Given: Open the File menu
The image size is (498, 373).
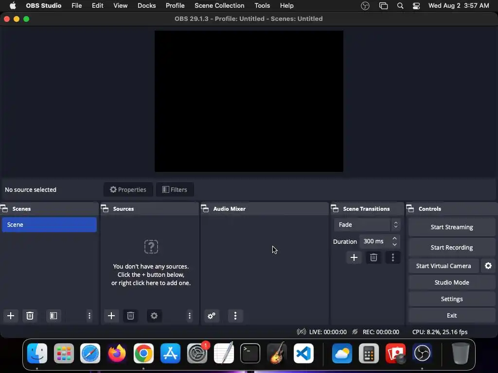Looking at the screenshot, I should coord(76,6).
